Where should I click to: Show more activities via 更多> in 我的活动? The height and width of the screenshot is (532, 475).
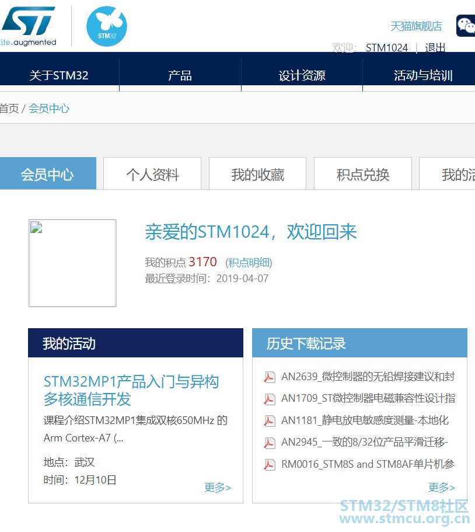(218, 488)
